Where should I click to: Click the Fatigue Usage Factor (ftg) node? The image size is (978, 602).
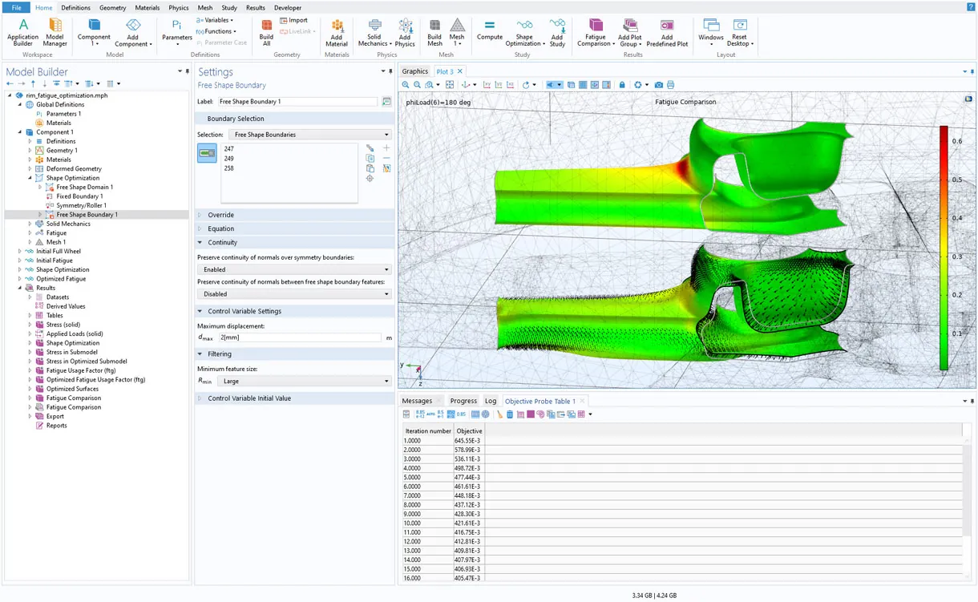[x=80, y=370]
